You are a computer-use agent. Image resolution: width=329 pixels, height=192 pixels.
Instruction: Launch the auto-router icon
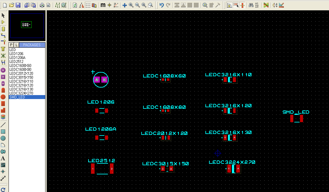(266, 5)
